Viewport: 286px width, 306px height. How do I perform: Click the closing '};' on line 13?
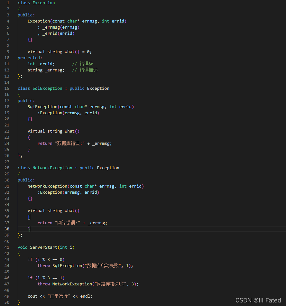click(20, 76)
